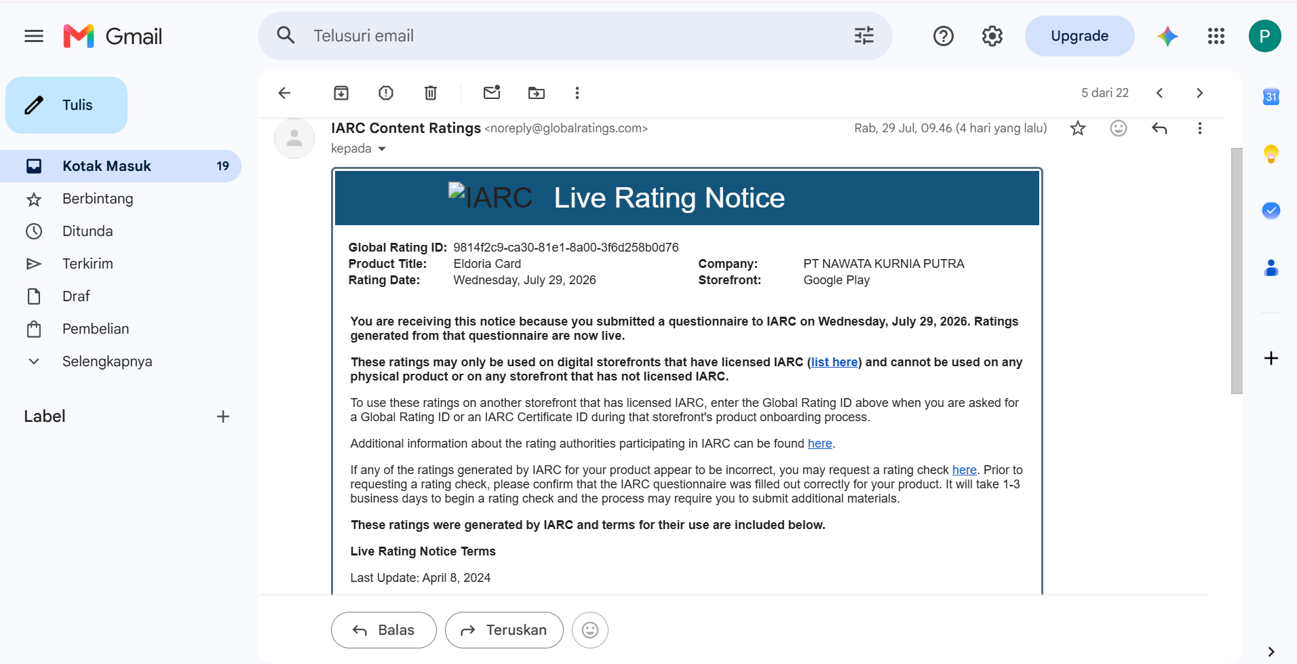Open the 'list here' storefronts link
Image resolution: width=1297 pixels, height=664 pixels.
point(834,362)
